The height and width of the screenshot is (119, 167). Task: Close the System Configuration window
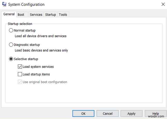coord(163,4)
